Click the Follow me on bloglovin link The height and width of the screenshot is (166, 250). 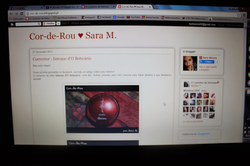point(196,134)
